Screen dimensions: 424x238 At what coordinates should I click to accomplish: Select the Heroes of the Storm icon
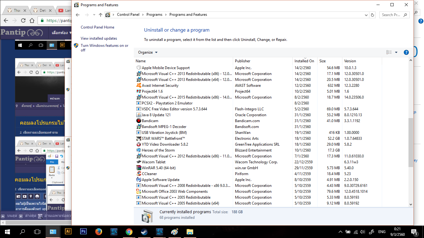[139, 150]
